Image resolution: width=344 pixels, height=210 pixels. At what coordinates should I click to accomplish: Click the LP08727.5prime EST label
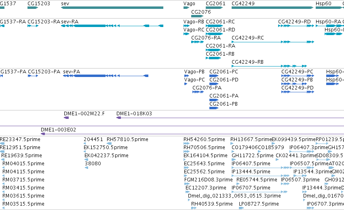pyautogui.click(x=259, y=204)
